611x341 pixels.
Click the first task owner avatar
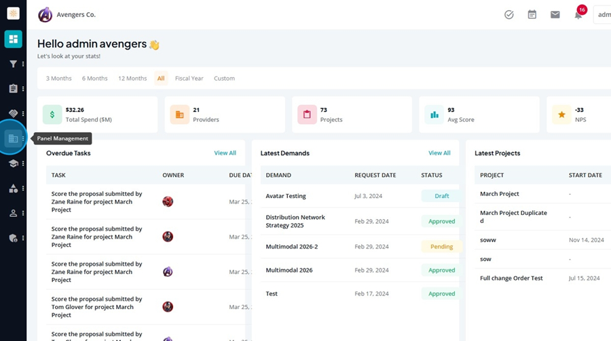168,201
